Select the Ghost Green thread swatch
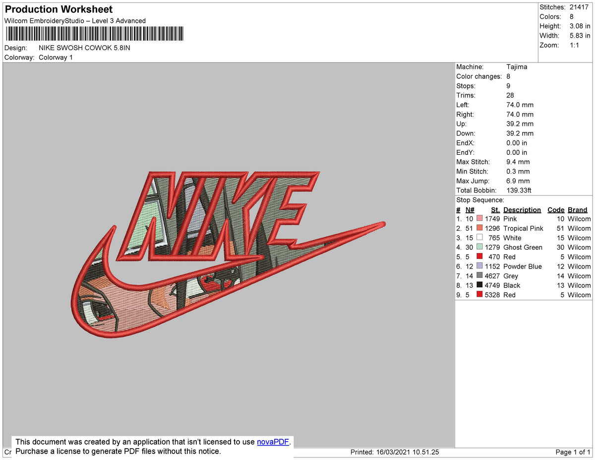595x460 pixels. 479,247
